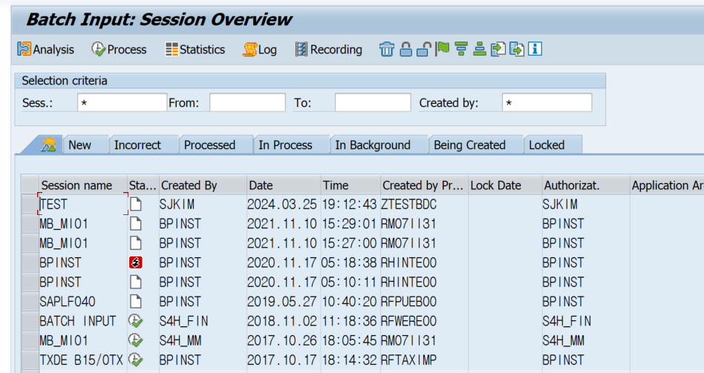Switch to the Processed tab

pyautogui.click(x=215, y=145)
